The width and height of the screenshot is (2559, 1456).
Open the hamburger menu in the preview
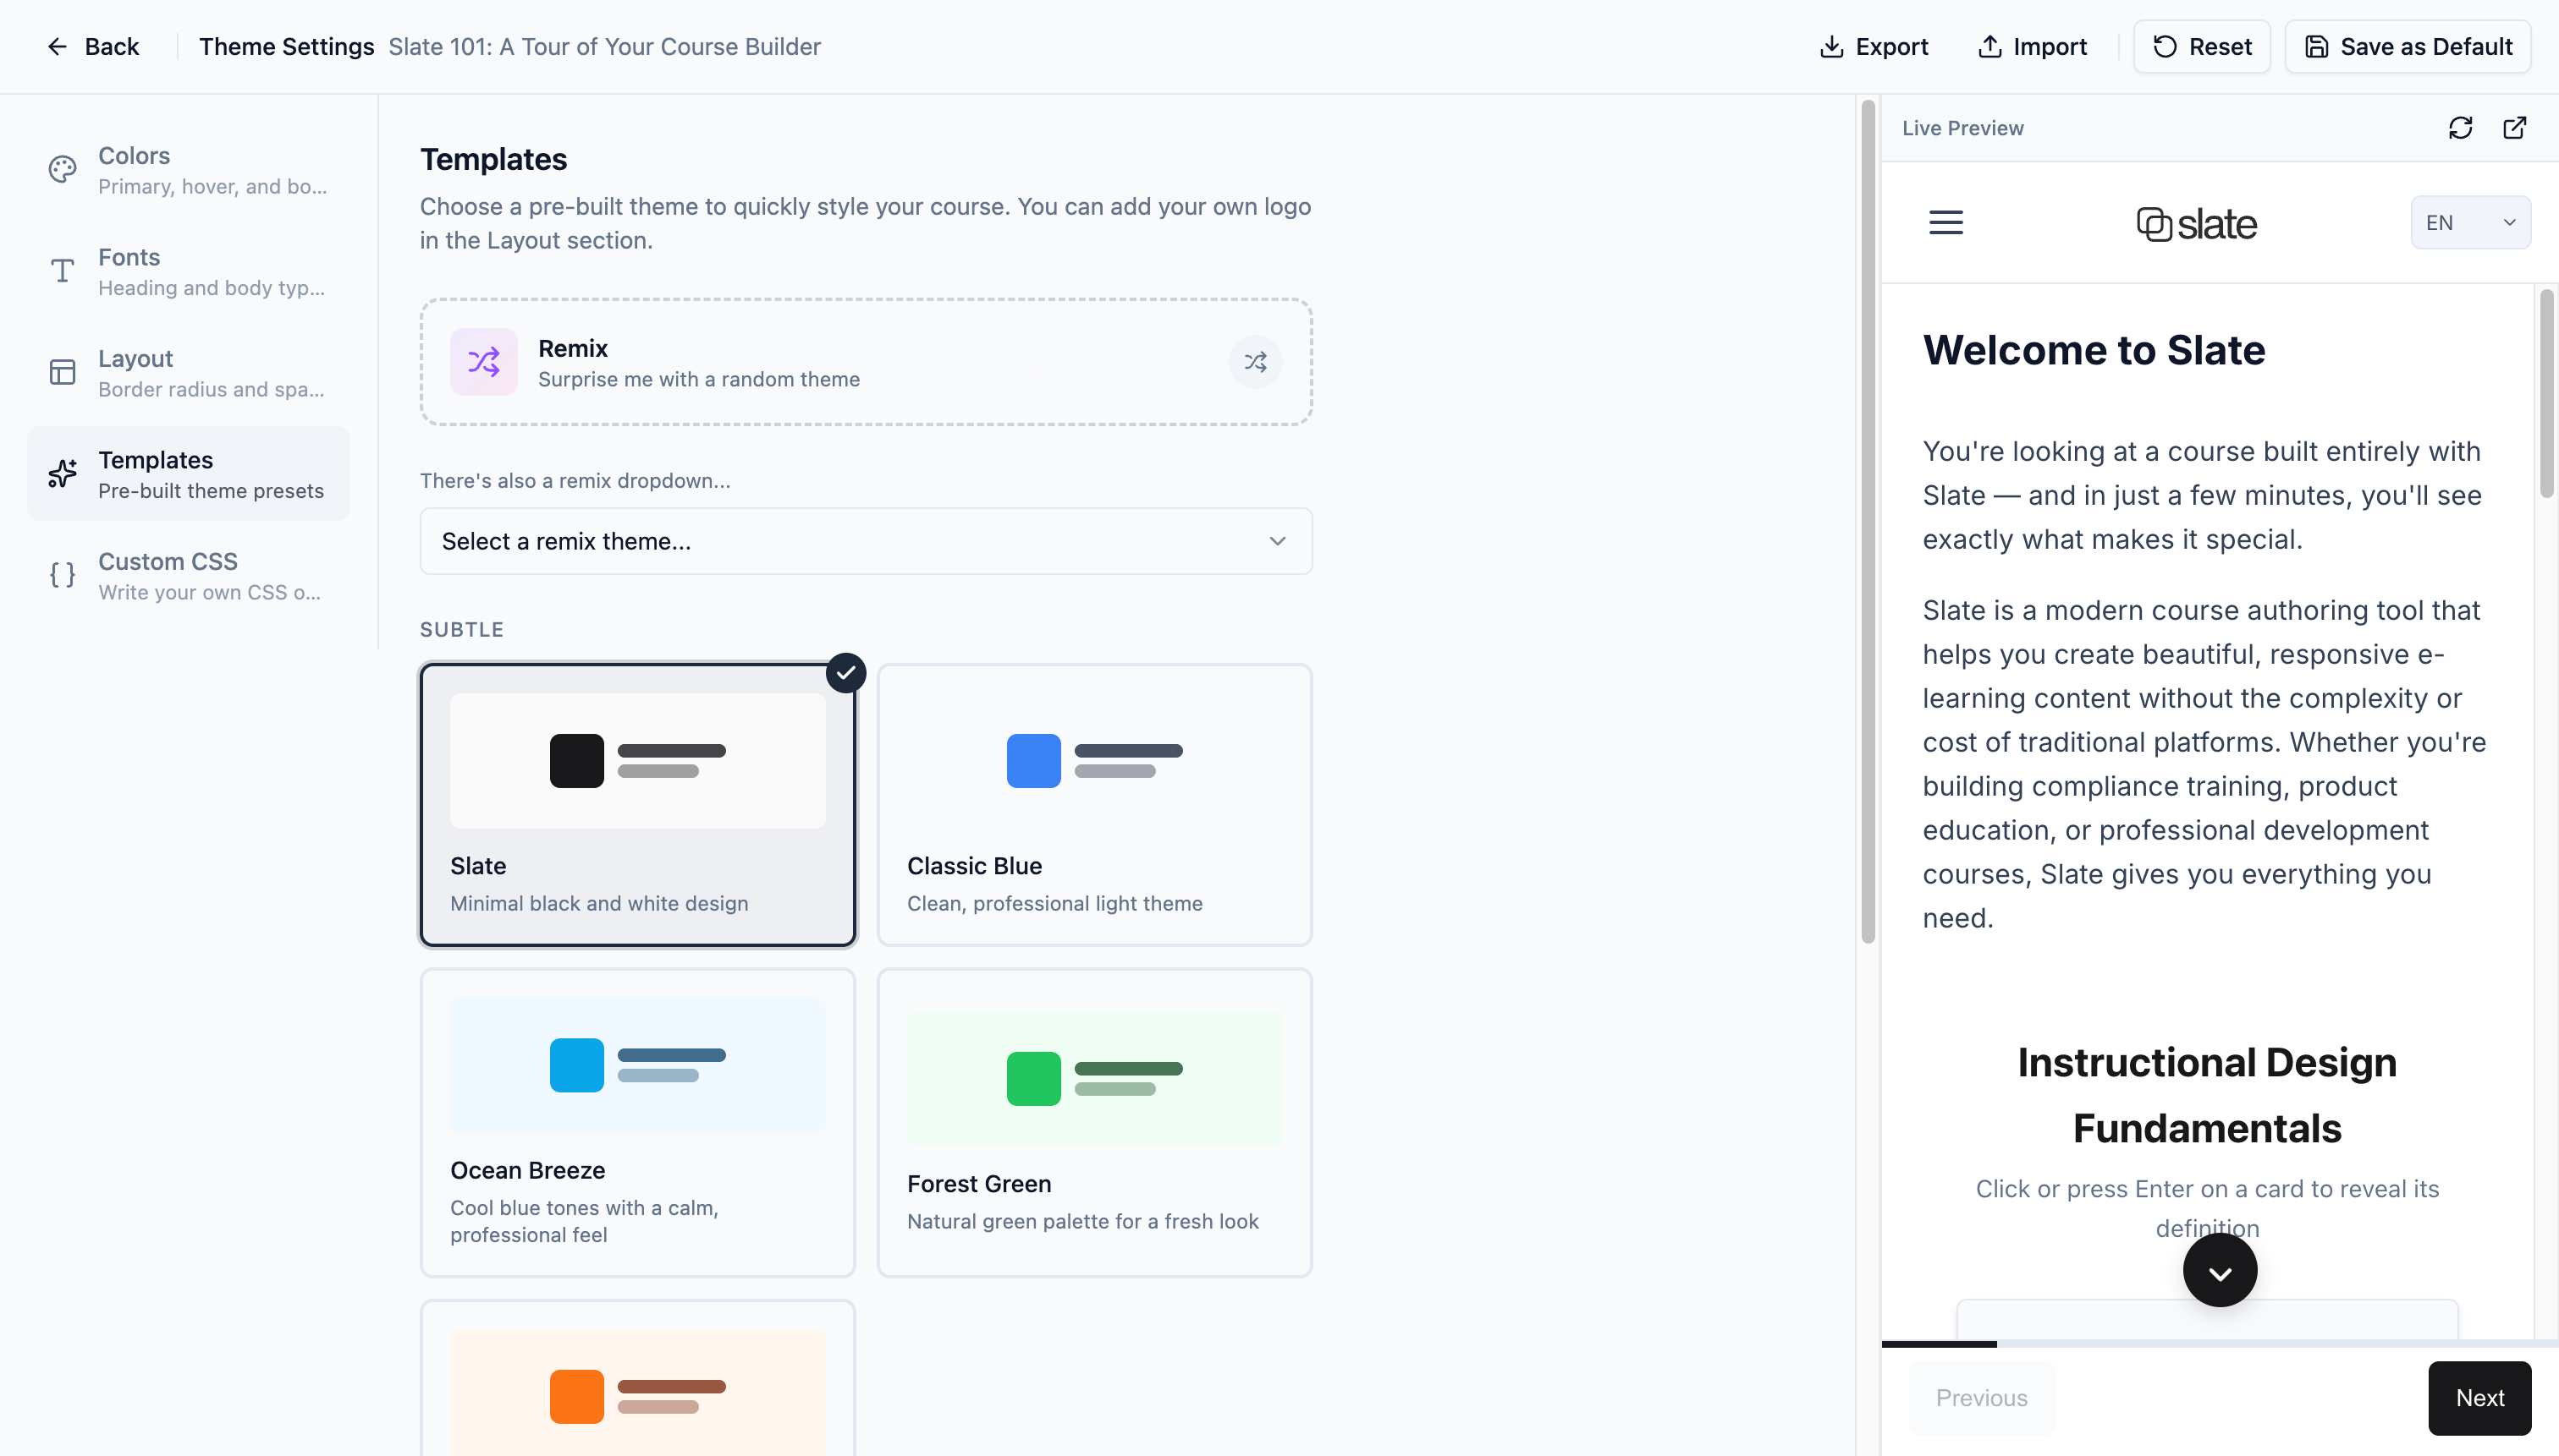[1945, 222]
